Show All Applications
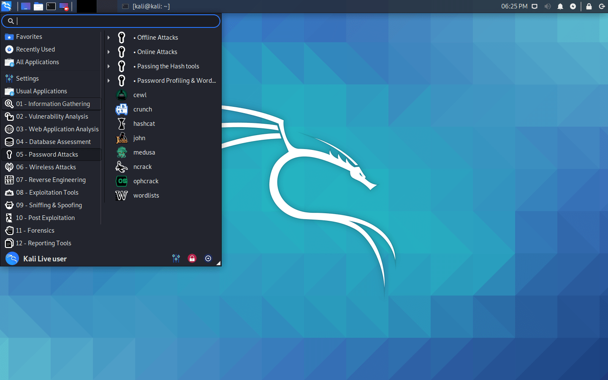 tap(52, 62)
